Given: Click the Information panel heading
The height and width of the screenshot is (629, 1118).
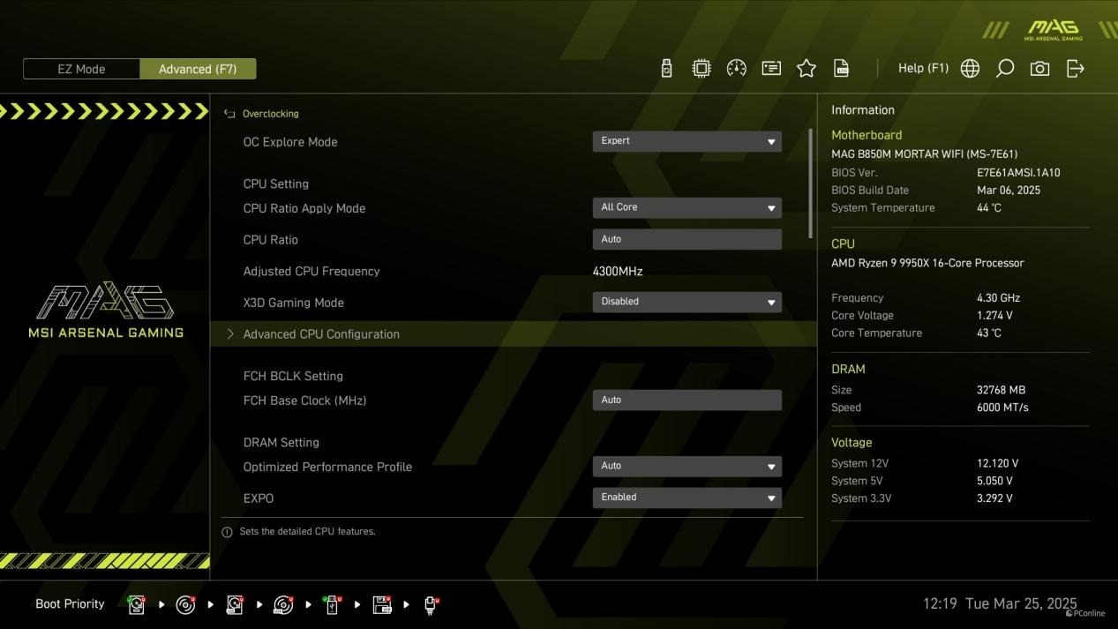Looking at the screenshot, I should pos(863,110).
